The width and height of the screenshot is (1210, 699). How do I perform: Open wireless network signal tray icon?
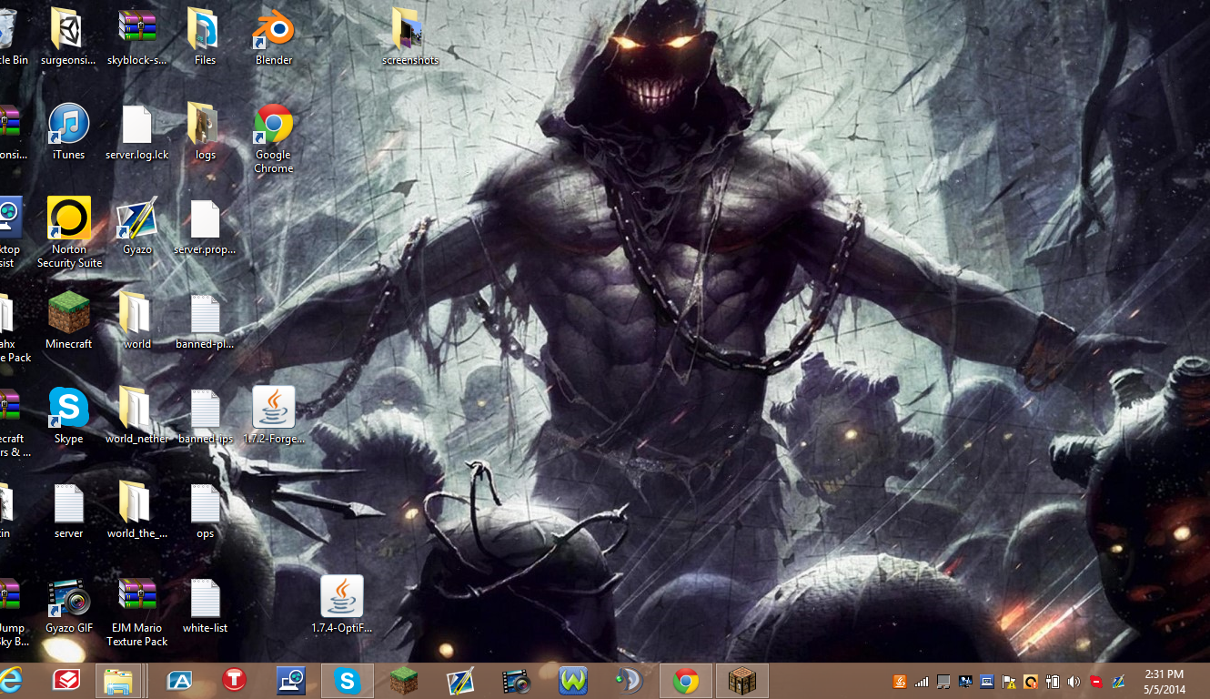(x=922, y=681)
